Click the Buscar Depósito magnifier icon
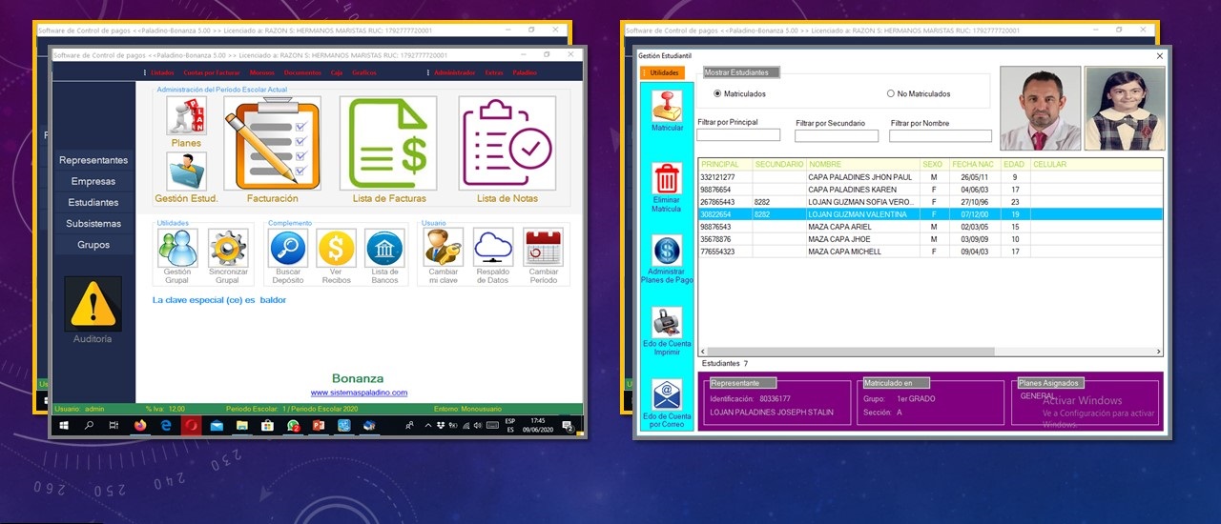1221x524 pixels. [287, 248]
